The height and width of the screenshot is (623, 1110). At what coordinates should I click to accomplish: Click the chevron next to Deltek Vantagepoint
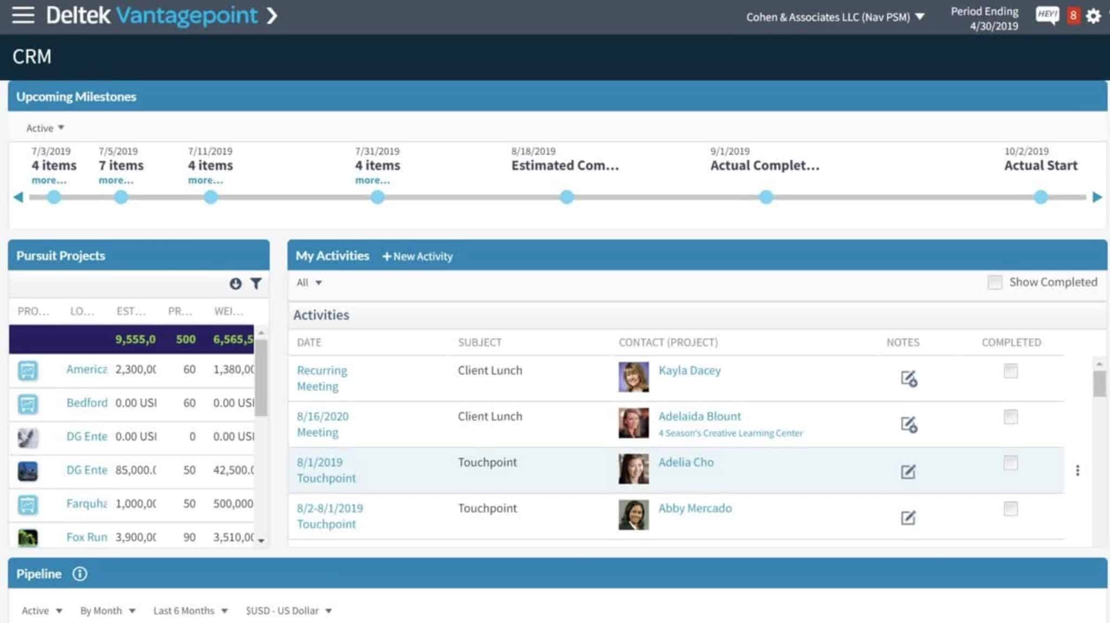(x=272, y=16)
